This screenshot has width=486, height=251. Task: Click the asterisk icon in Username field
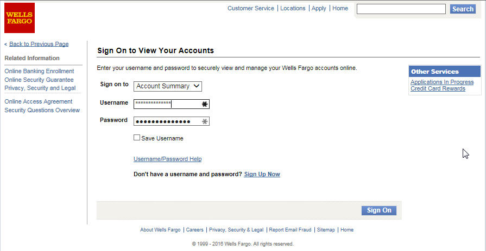(x=205, y=104)
